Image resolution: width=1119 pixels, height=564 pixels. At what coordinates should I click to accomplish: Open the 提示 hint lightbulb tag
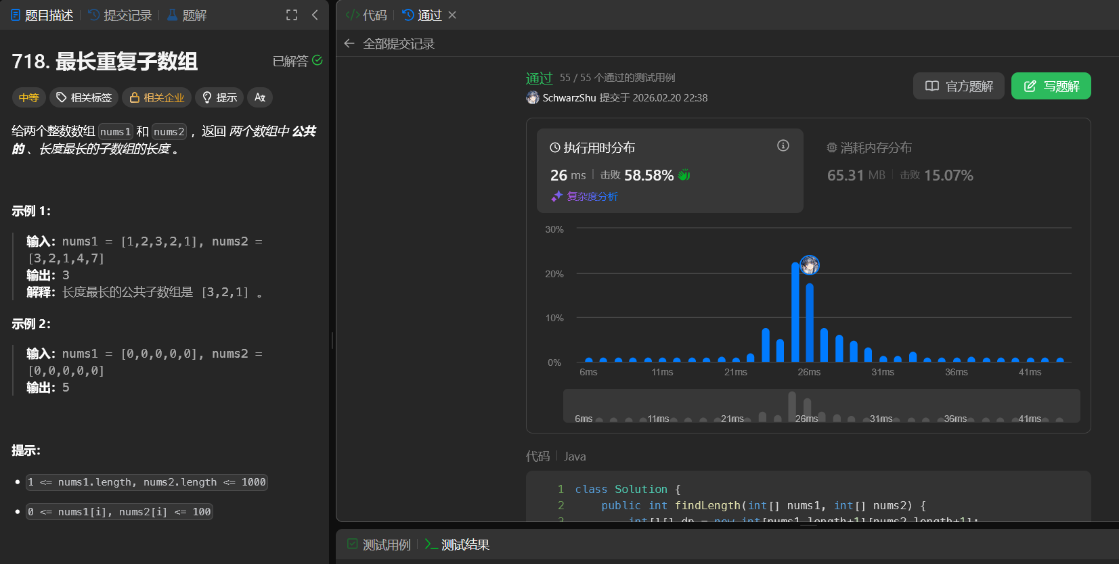pyautogui.click(x=219, y=97)
